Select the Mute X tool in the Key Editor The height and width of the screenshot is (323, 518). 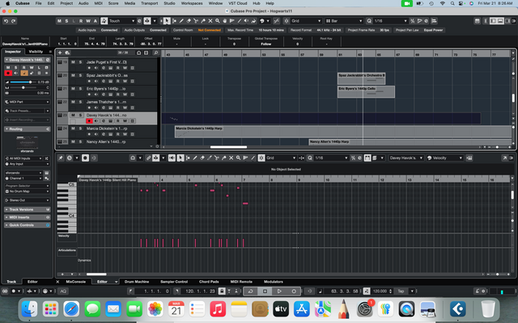231,158
